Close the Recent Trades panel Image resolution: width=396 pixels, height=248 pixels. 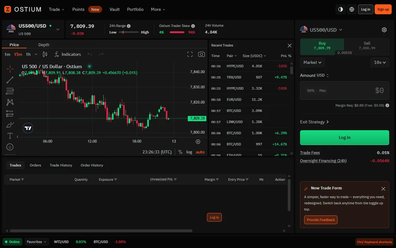[289, 46]
